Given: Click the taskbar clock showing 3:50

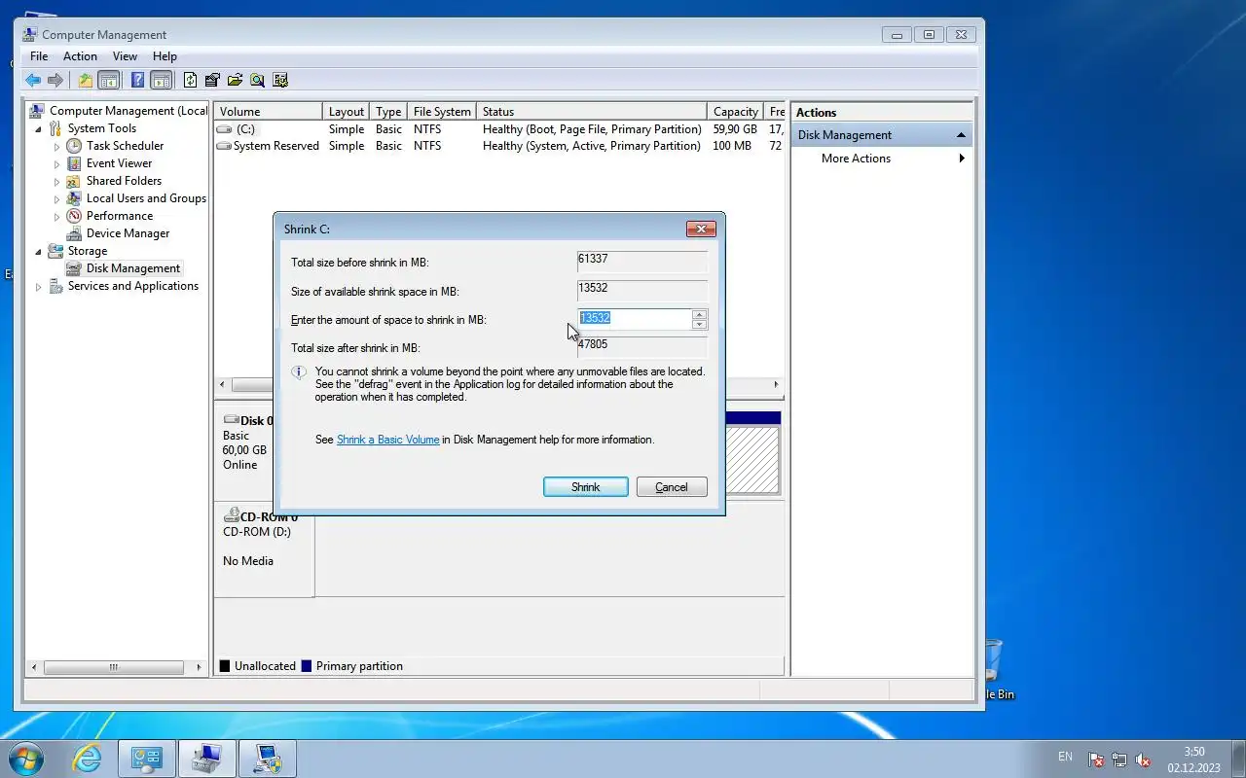Looking at the screenshot, I should tap(1194, 752).
